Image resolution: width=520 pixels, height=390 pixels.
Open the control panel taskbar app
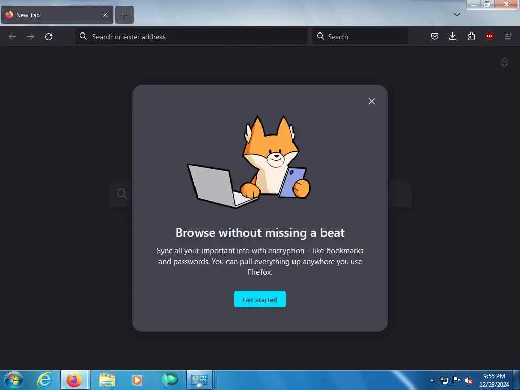point(199,380)
